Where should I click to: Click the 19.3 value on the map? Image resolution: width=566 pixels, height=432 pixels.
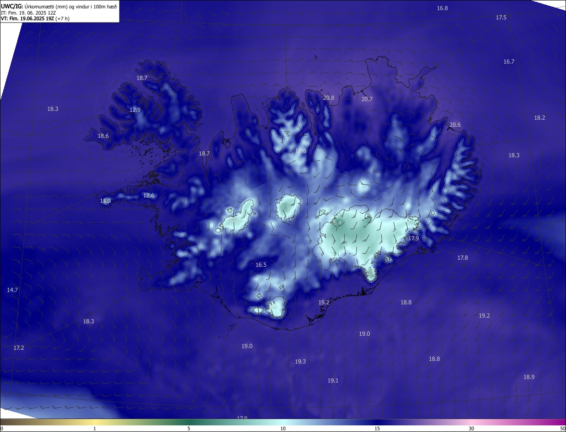click(300, 362)
